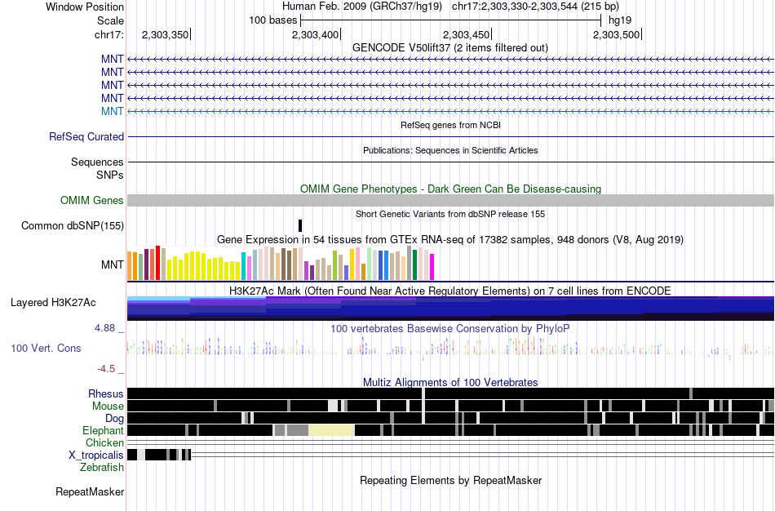Click 'Publications: Sequences in Scientific Articles' title

point(451,150)
